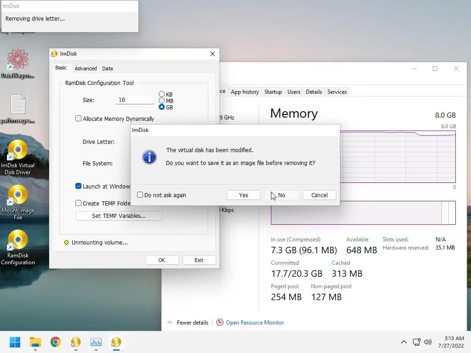Close the Task Manager window
Screen dimensions: 471x353
pyautogui.click(x=456, y=69)
